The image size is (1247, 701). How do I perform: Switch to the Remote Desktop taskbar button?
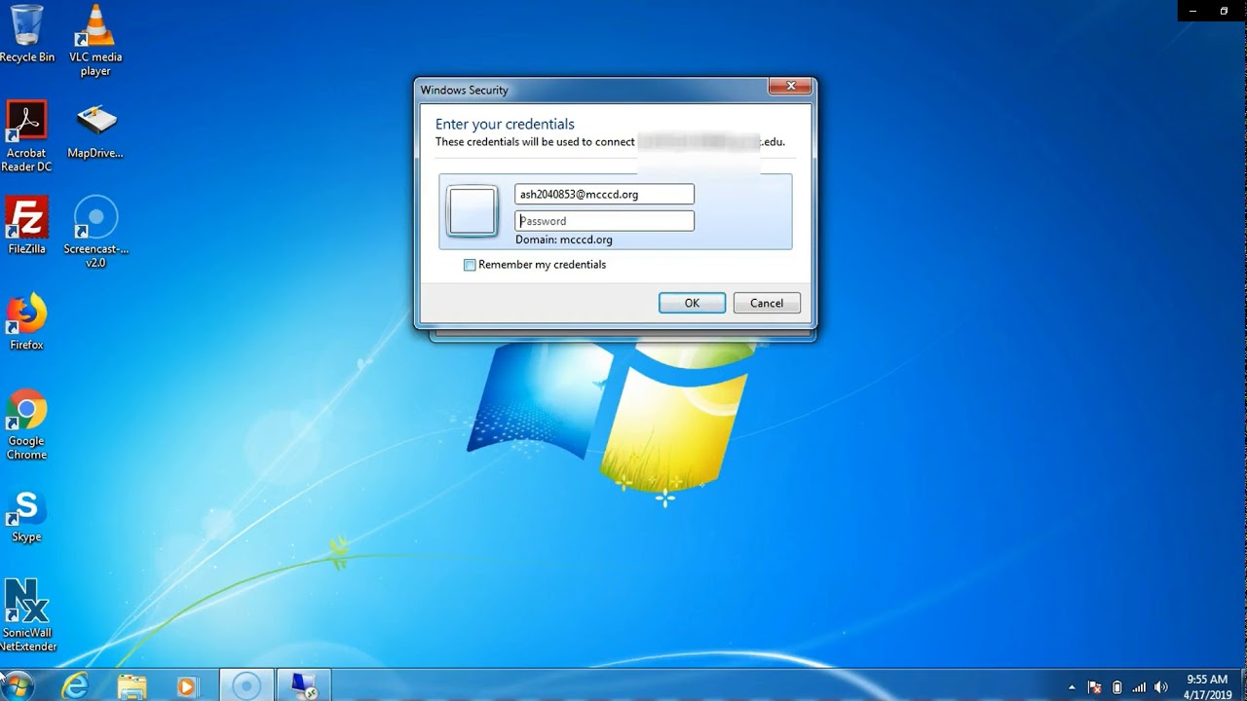pyautogui.click(x=305, y=685)
